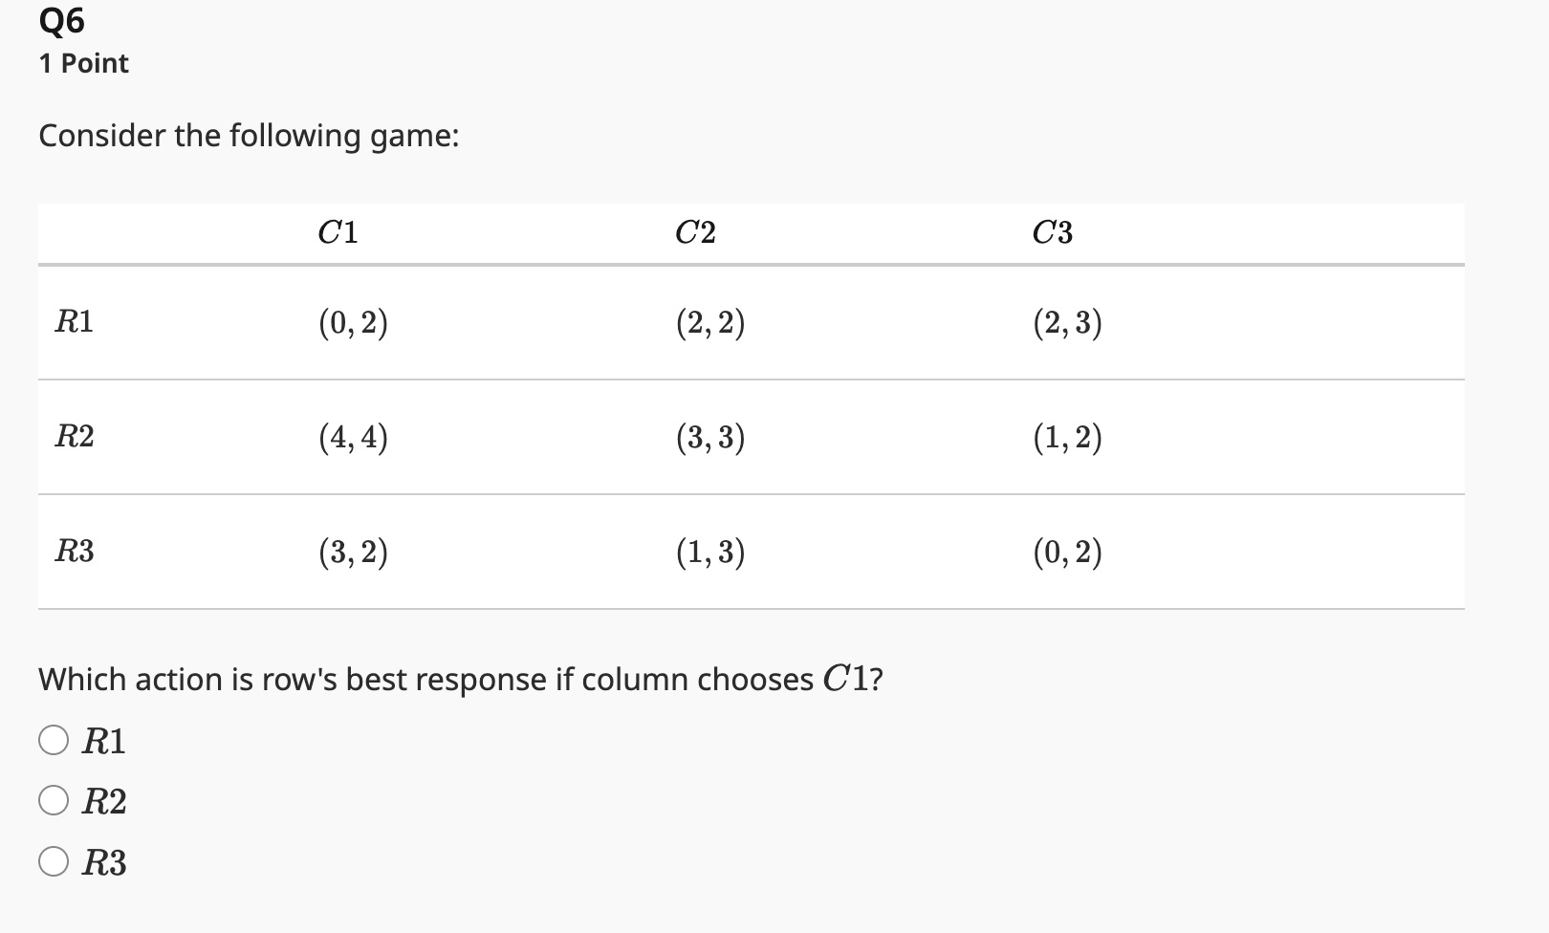Viewport: 1549px width, 933px height.
Task: Click the phrase Consider the following game
Action: tap(249, 136)
